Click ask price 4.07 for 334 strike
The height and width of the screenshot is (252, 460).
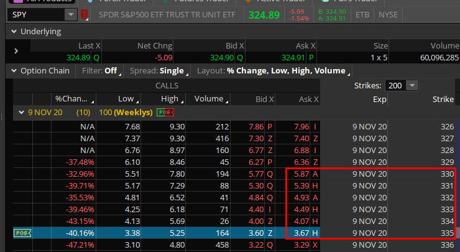301,221
